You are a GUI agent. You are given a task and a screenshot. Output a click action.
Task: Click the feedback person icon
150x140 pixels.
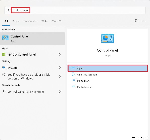point(136,21)
